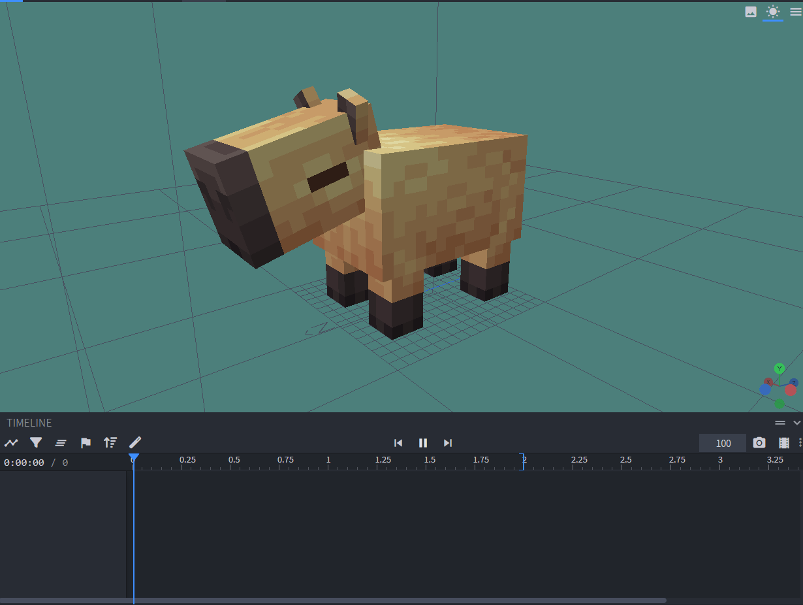Collapse the Timeline panel with chevron
Screen dimensions: 803x605
pos(796,423)
